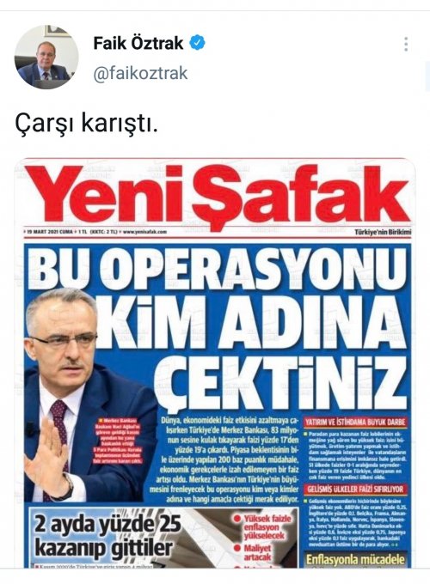The image size is (430, 584).
Task: Click the blue verified badge icon
Action: (197, 43)
